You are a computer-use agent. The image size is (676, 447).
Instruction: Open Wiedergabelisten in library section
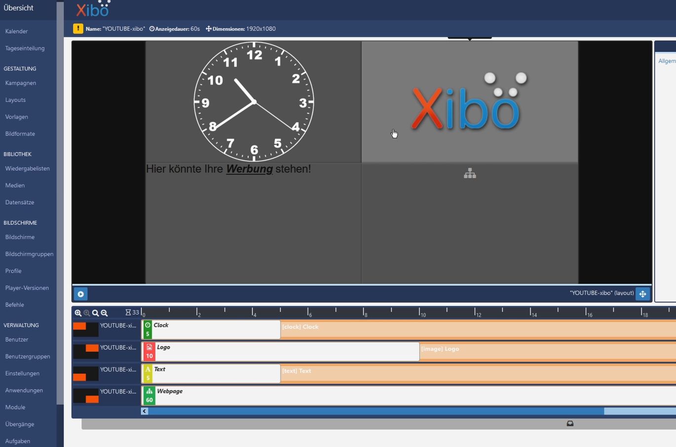point(28,169)
